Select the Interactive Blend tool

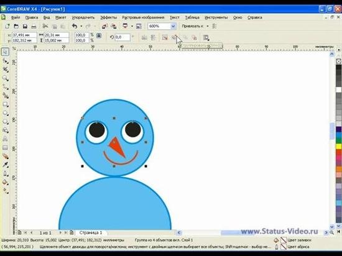click(6, 156)
